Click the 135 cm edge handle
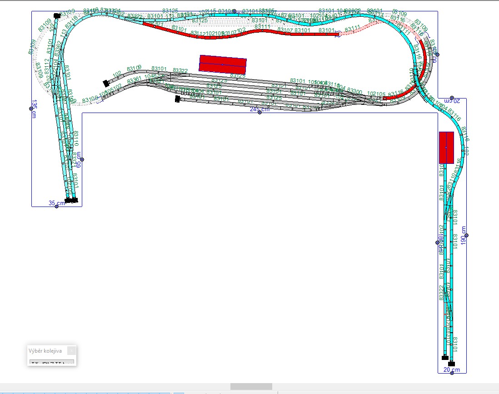This screenshot has height=394, width=499. tap(31, 108)
